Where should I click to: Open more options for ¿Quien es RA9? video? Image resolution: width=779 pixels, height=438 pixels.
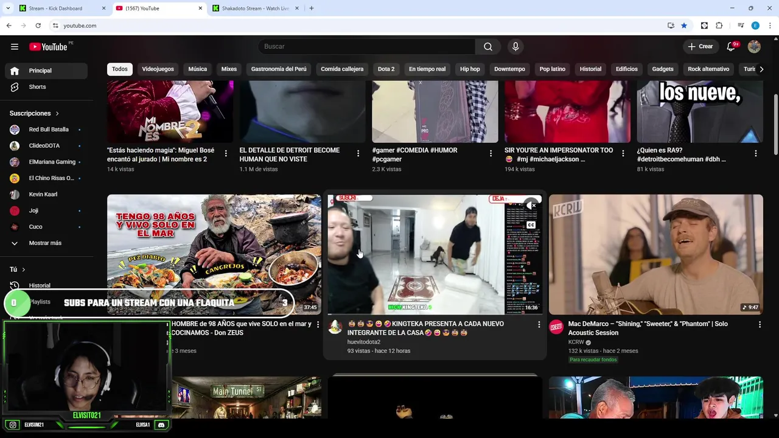coord(756,153)
